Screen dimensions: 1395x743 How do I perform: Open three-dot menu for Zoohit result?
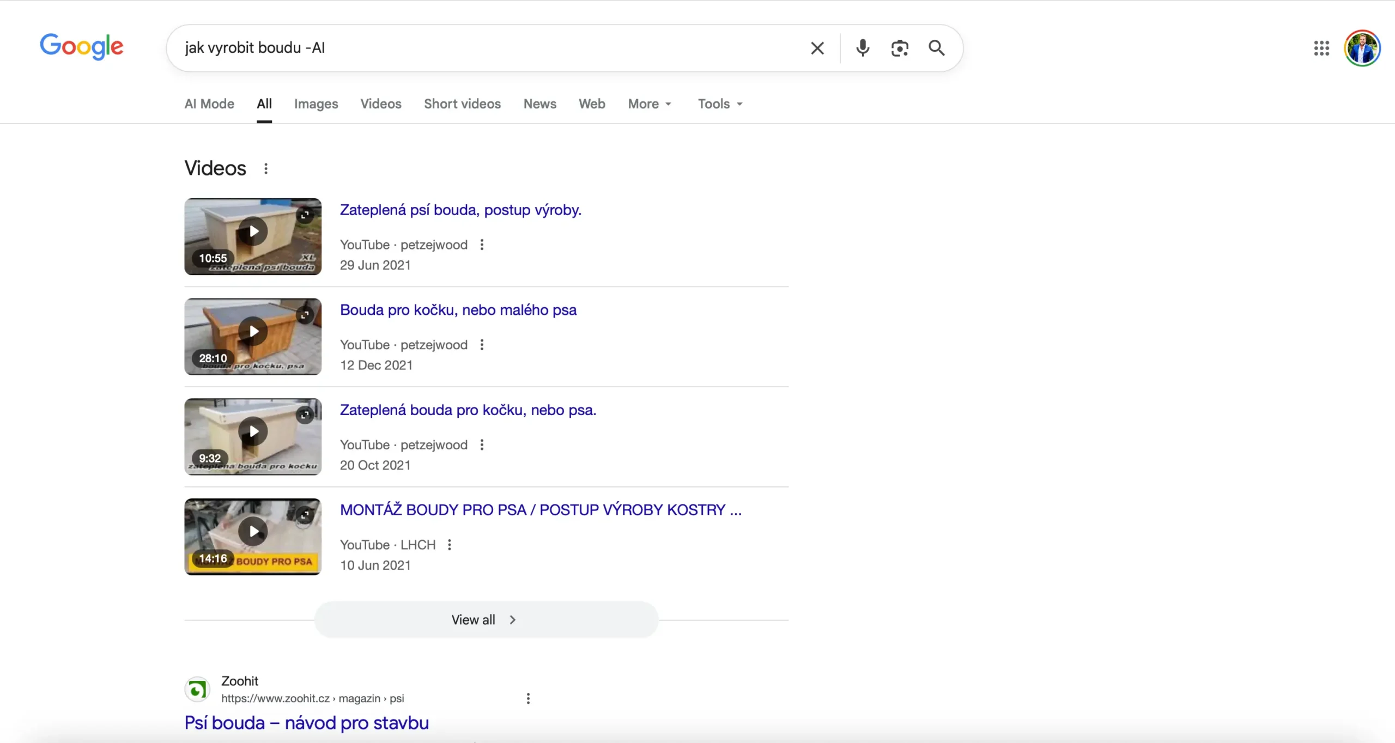(528, 698)
